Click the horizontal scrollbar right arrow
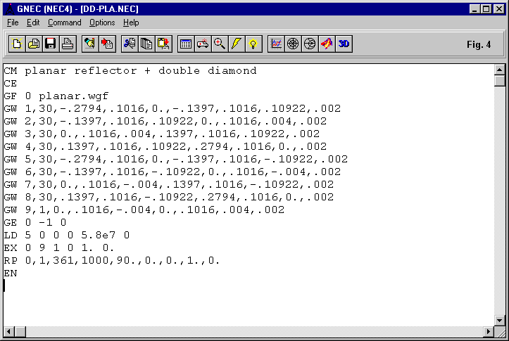 coord(489,332)
